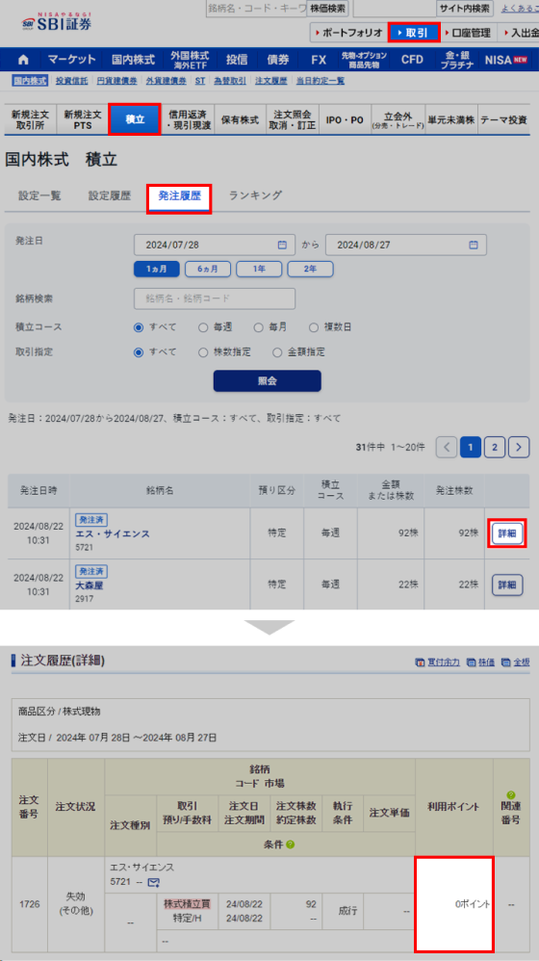539x961 pixels.
Task: Go to next page arrow in pagination
Action: click(520, 448)
